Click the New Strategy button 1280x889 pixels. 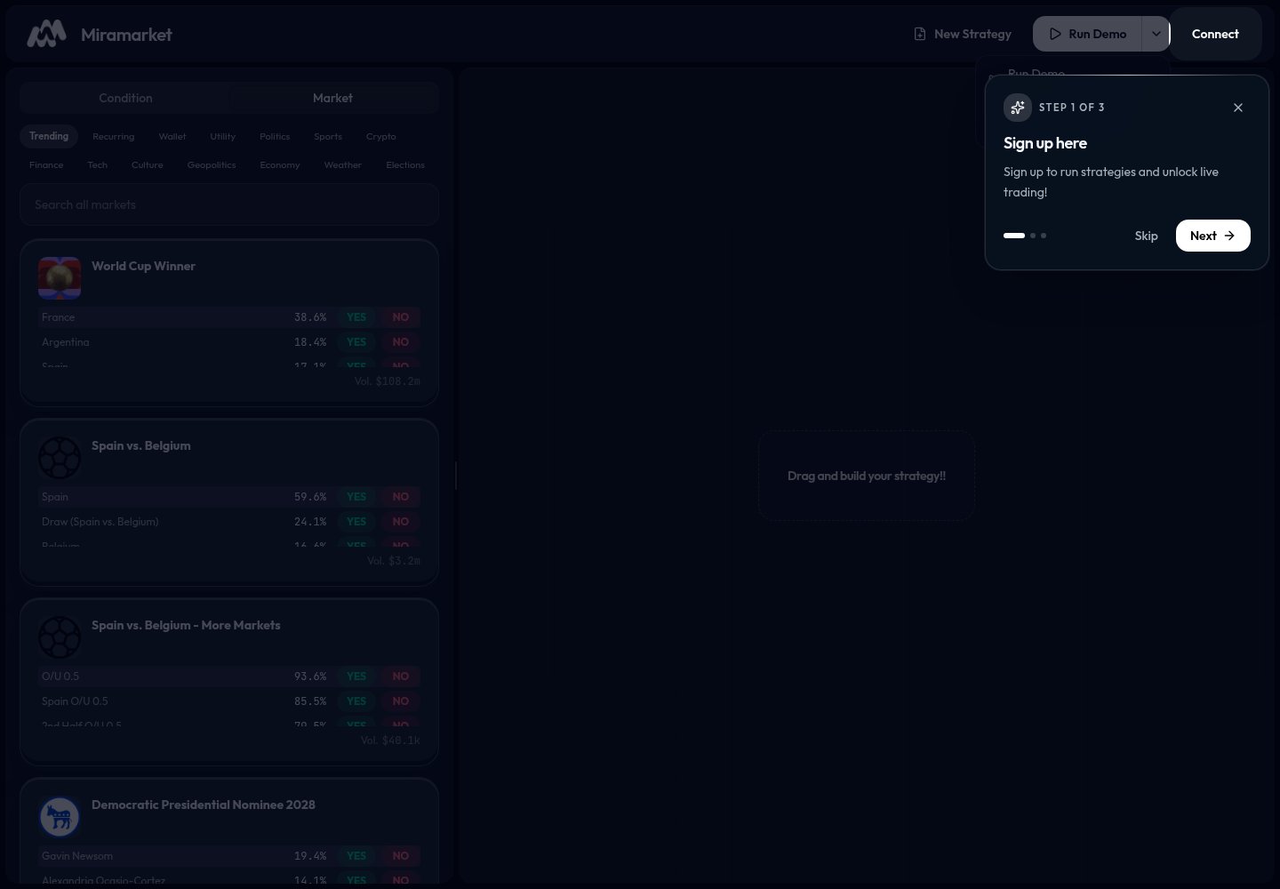[x=963, y=34]
